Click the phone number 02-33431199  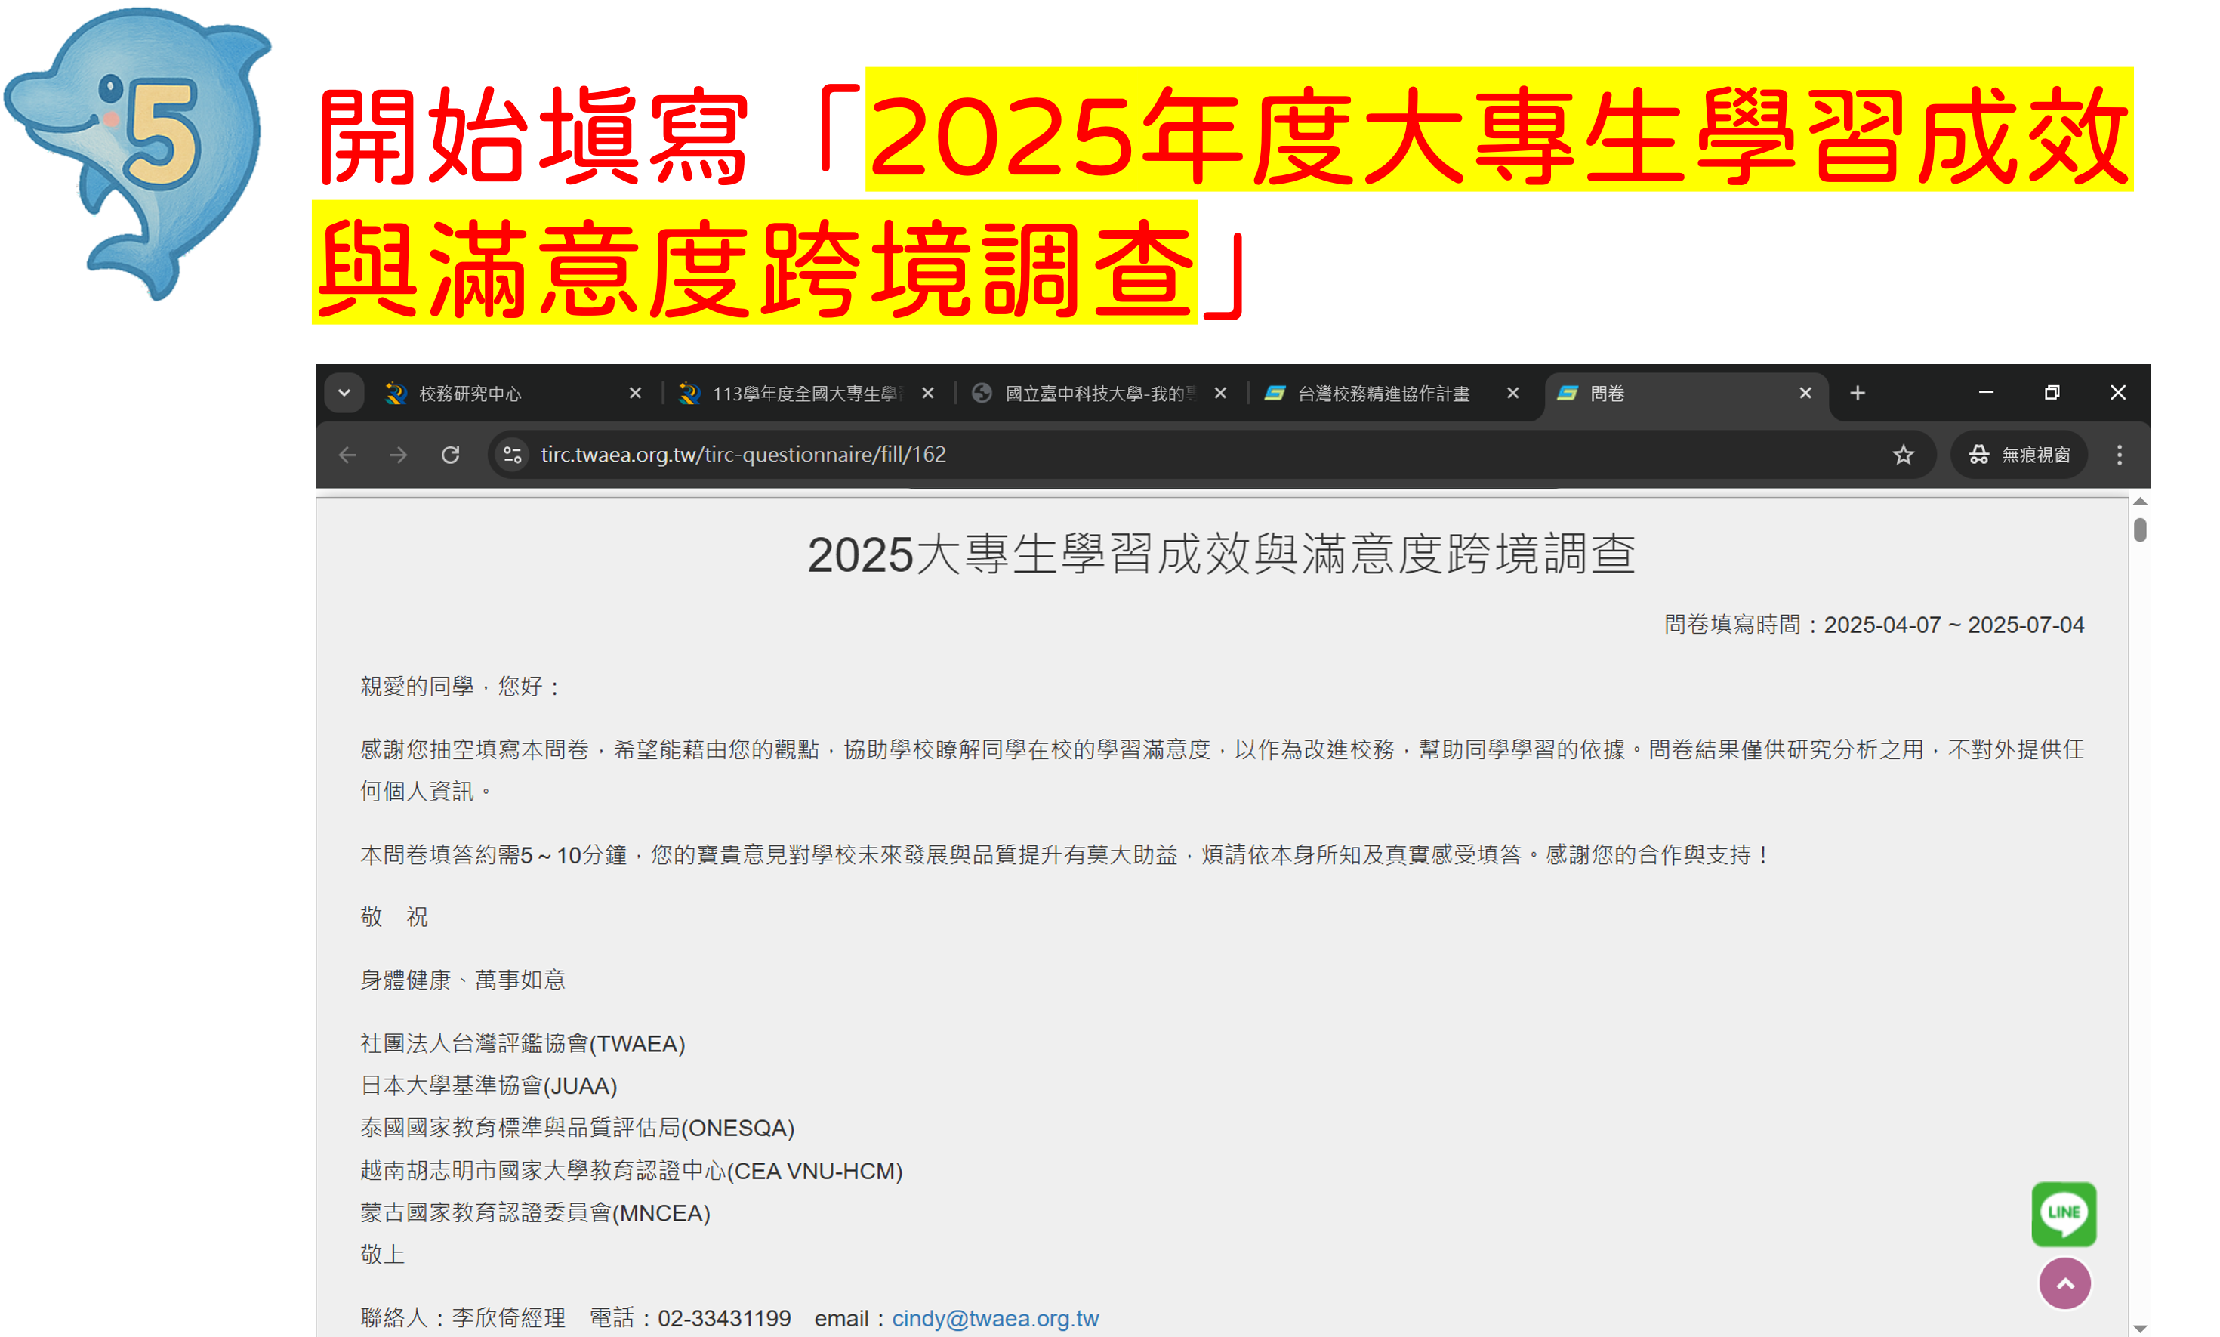point(724,1318)
